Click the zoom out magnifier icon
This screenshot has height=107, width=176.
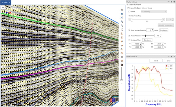point(122,26)
